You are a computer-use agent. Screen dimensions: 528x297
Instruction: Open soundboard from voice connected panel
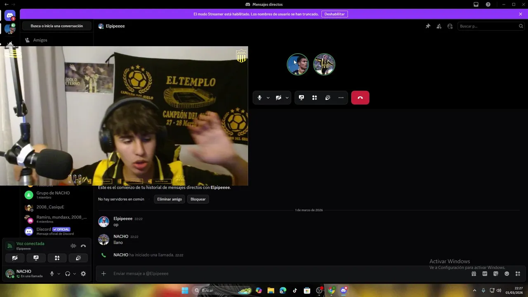coord(78,258)
